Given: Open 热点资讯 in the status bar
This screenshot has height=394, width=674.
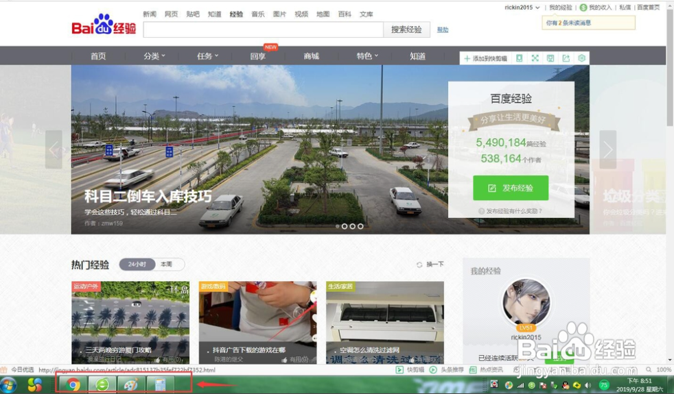Looking at the screenshot, I should tap(486, 369).
